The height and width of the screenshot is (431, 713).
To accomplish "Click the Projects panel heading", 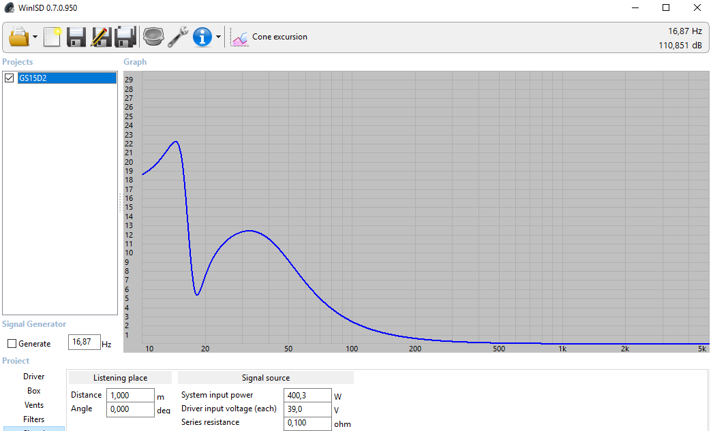I will point(18,62).
